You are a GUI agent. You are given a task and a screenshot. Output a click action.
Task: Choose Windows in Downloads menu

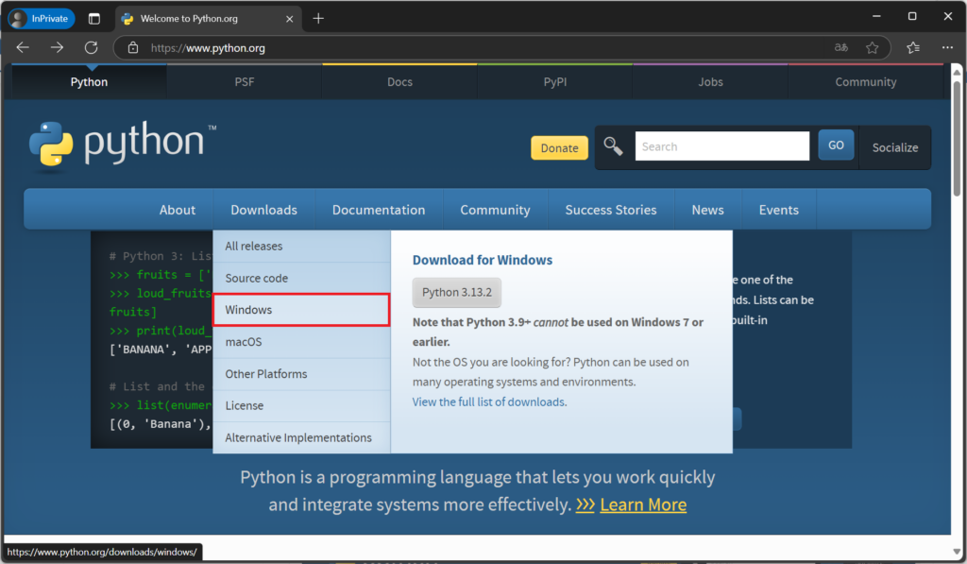coord(301,310)
